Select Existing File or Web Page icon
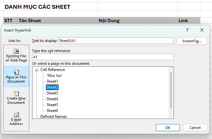Screen dimensions: 212x139 16,55
